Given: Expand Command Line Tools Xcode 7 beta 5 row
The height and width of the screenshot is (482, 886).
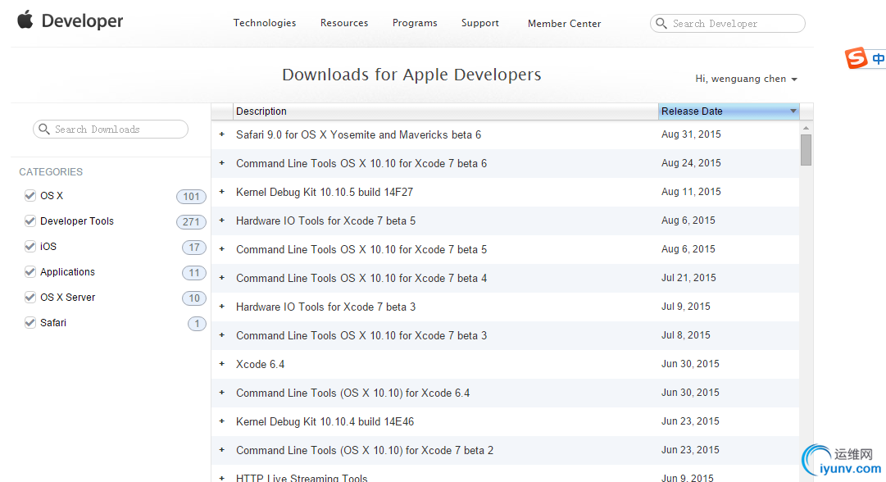Looking at the screenshot, I should (x=222, y=249).
